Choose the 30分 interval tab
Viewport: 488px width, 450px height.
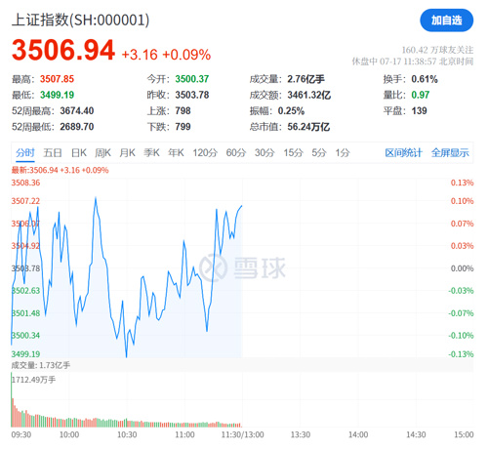(x=264, y=152)
